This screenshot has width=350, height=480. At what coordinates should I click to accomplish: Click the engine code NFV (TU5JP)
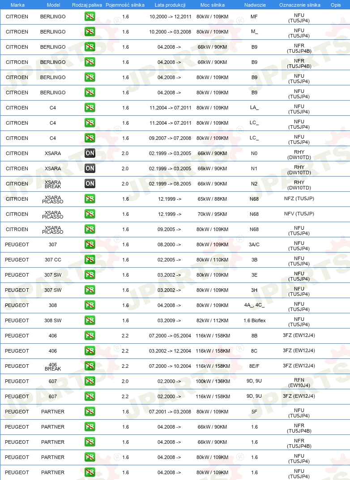[299, 214]
